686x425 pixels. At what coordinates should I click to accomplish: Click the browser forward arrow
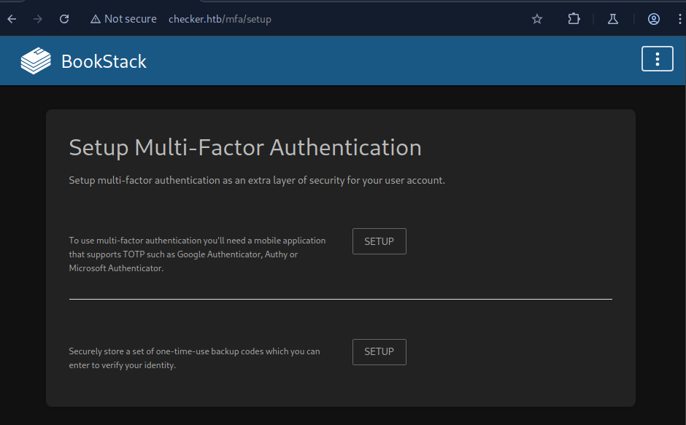[38, 19]
